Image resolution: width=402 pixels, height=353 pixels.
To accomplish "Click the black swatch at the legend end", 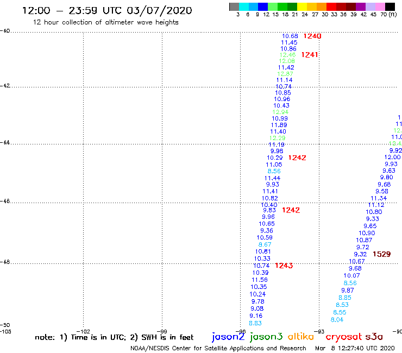I will click(x=390, y=7).
